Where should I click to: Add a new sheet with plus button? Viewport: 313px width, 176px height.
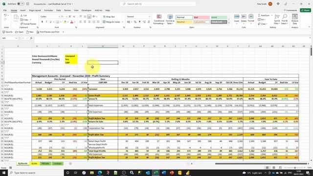coord(70,163)
